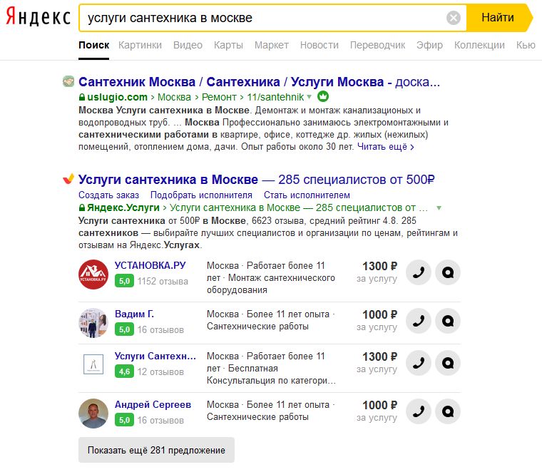
Task: Click Услуги Сантехн… logo thumbnail
Action: pyautogui.click(x=93, y=364)
